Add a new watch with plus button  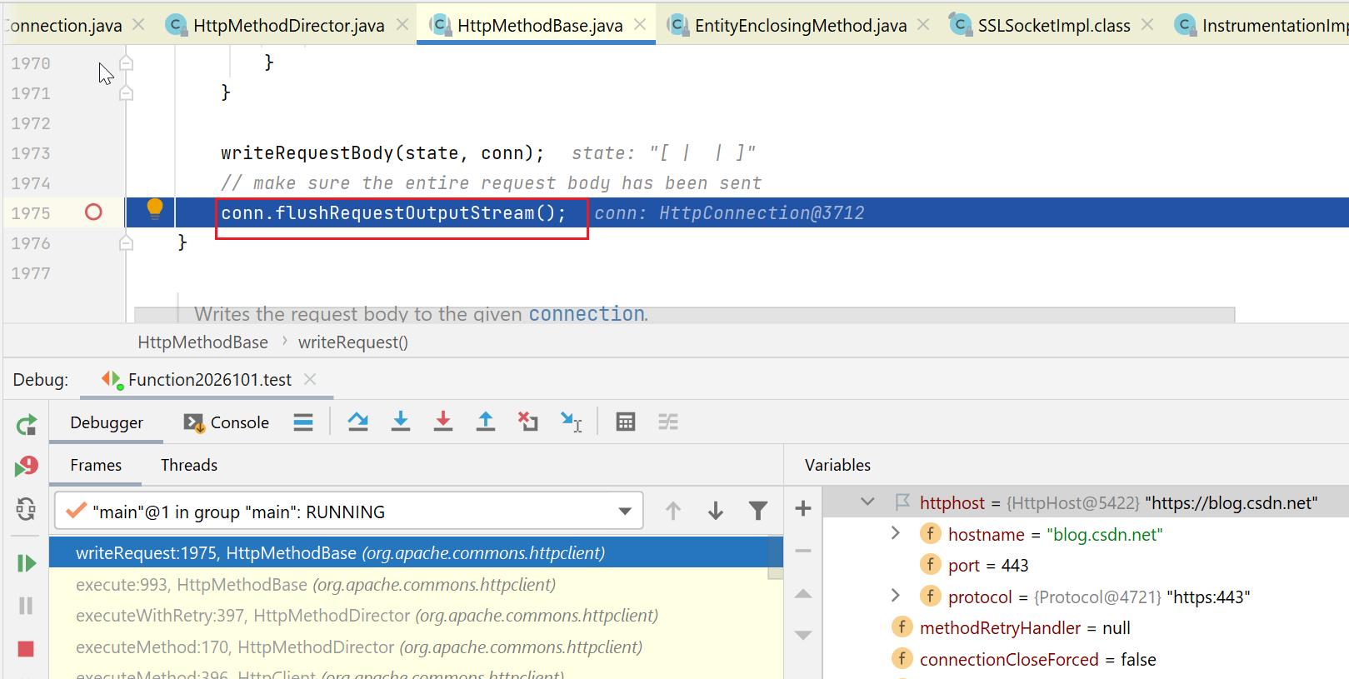(x=803, y=508)
